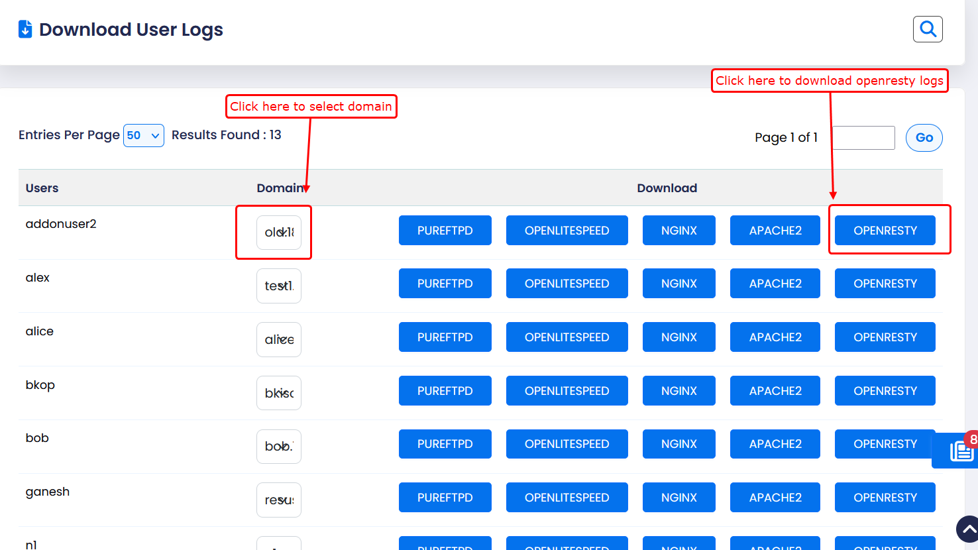Download OPENRESTY logs for addonuser2
978x550 pixels.
tap(885, 231)
